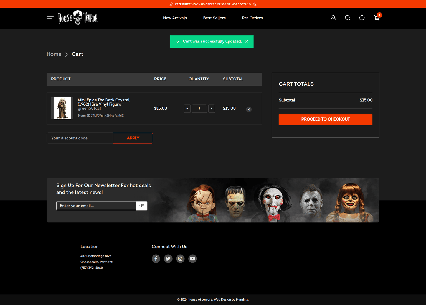Open the Instagram social icon
Image resolution: width=426 pixels, height=305 pixels.
(x=180, y=259)
